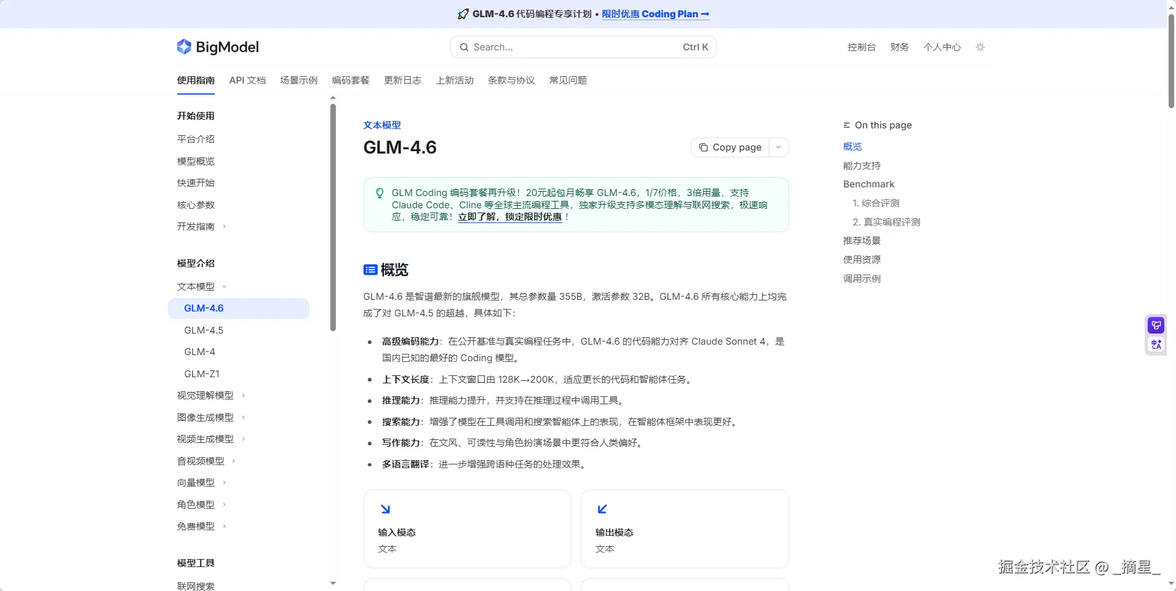Select GLM-4 in the sidebar
The width and height of the screenshot is (1176, 591).
click(199, 352)
